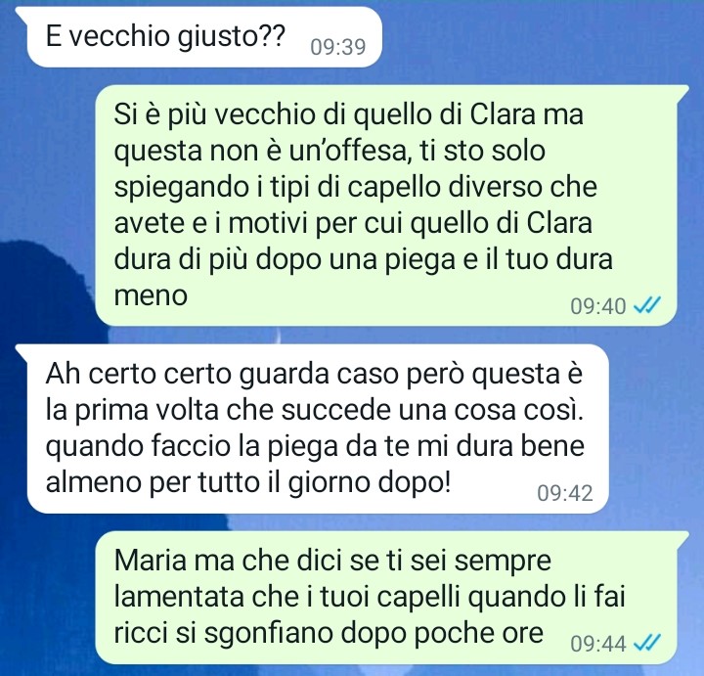Select the message starting 'Ah certo certo guarda caso'
This screenshot has width=704, height=676.
[x=318, y=428]
